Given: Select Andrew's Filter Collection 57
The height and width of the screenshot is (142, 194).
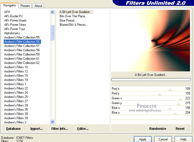Looking at the screenshot, I should 22,46.
